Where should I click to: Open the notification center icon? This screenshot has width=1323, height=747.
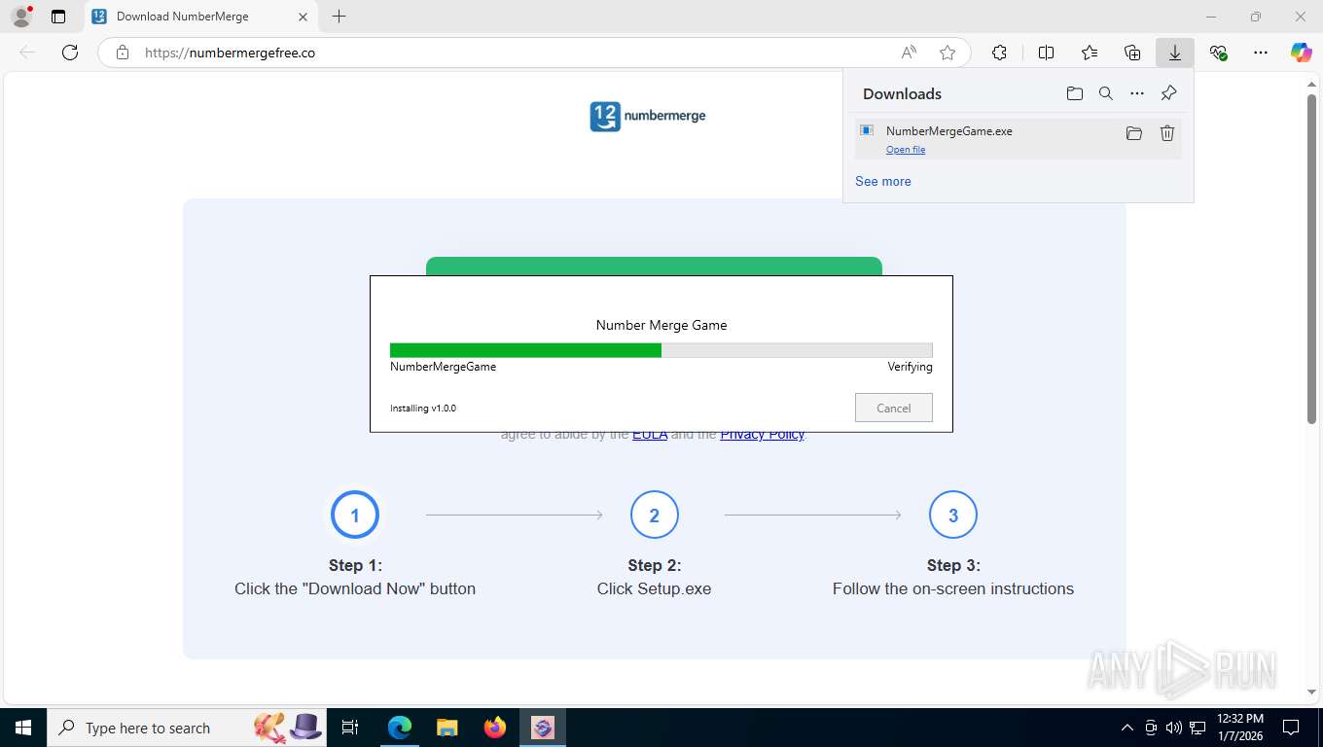pos(1291,728)
